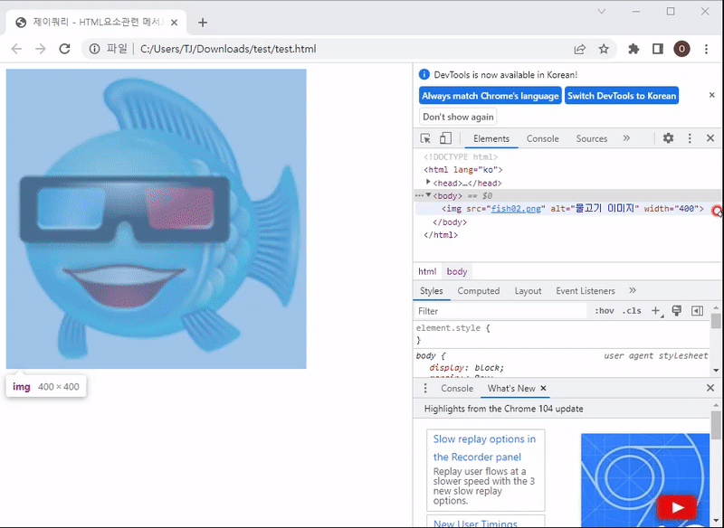Screen dimensions: 724x528
Task: Switch to the drawer Console tab
Action: click(457, 388)
